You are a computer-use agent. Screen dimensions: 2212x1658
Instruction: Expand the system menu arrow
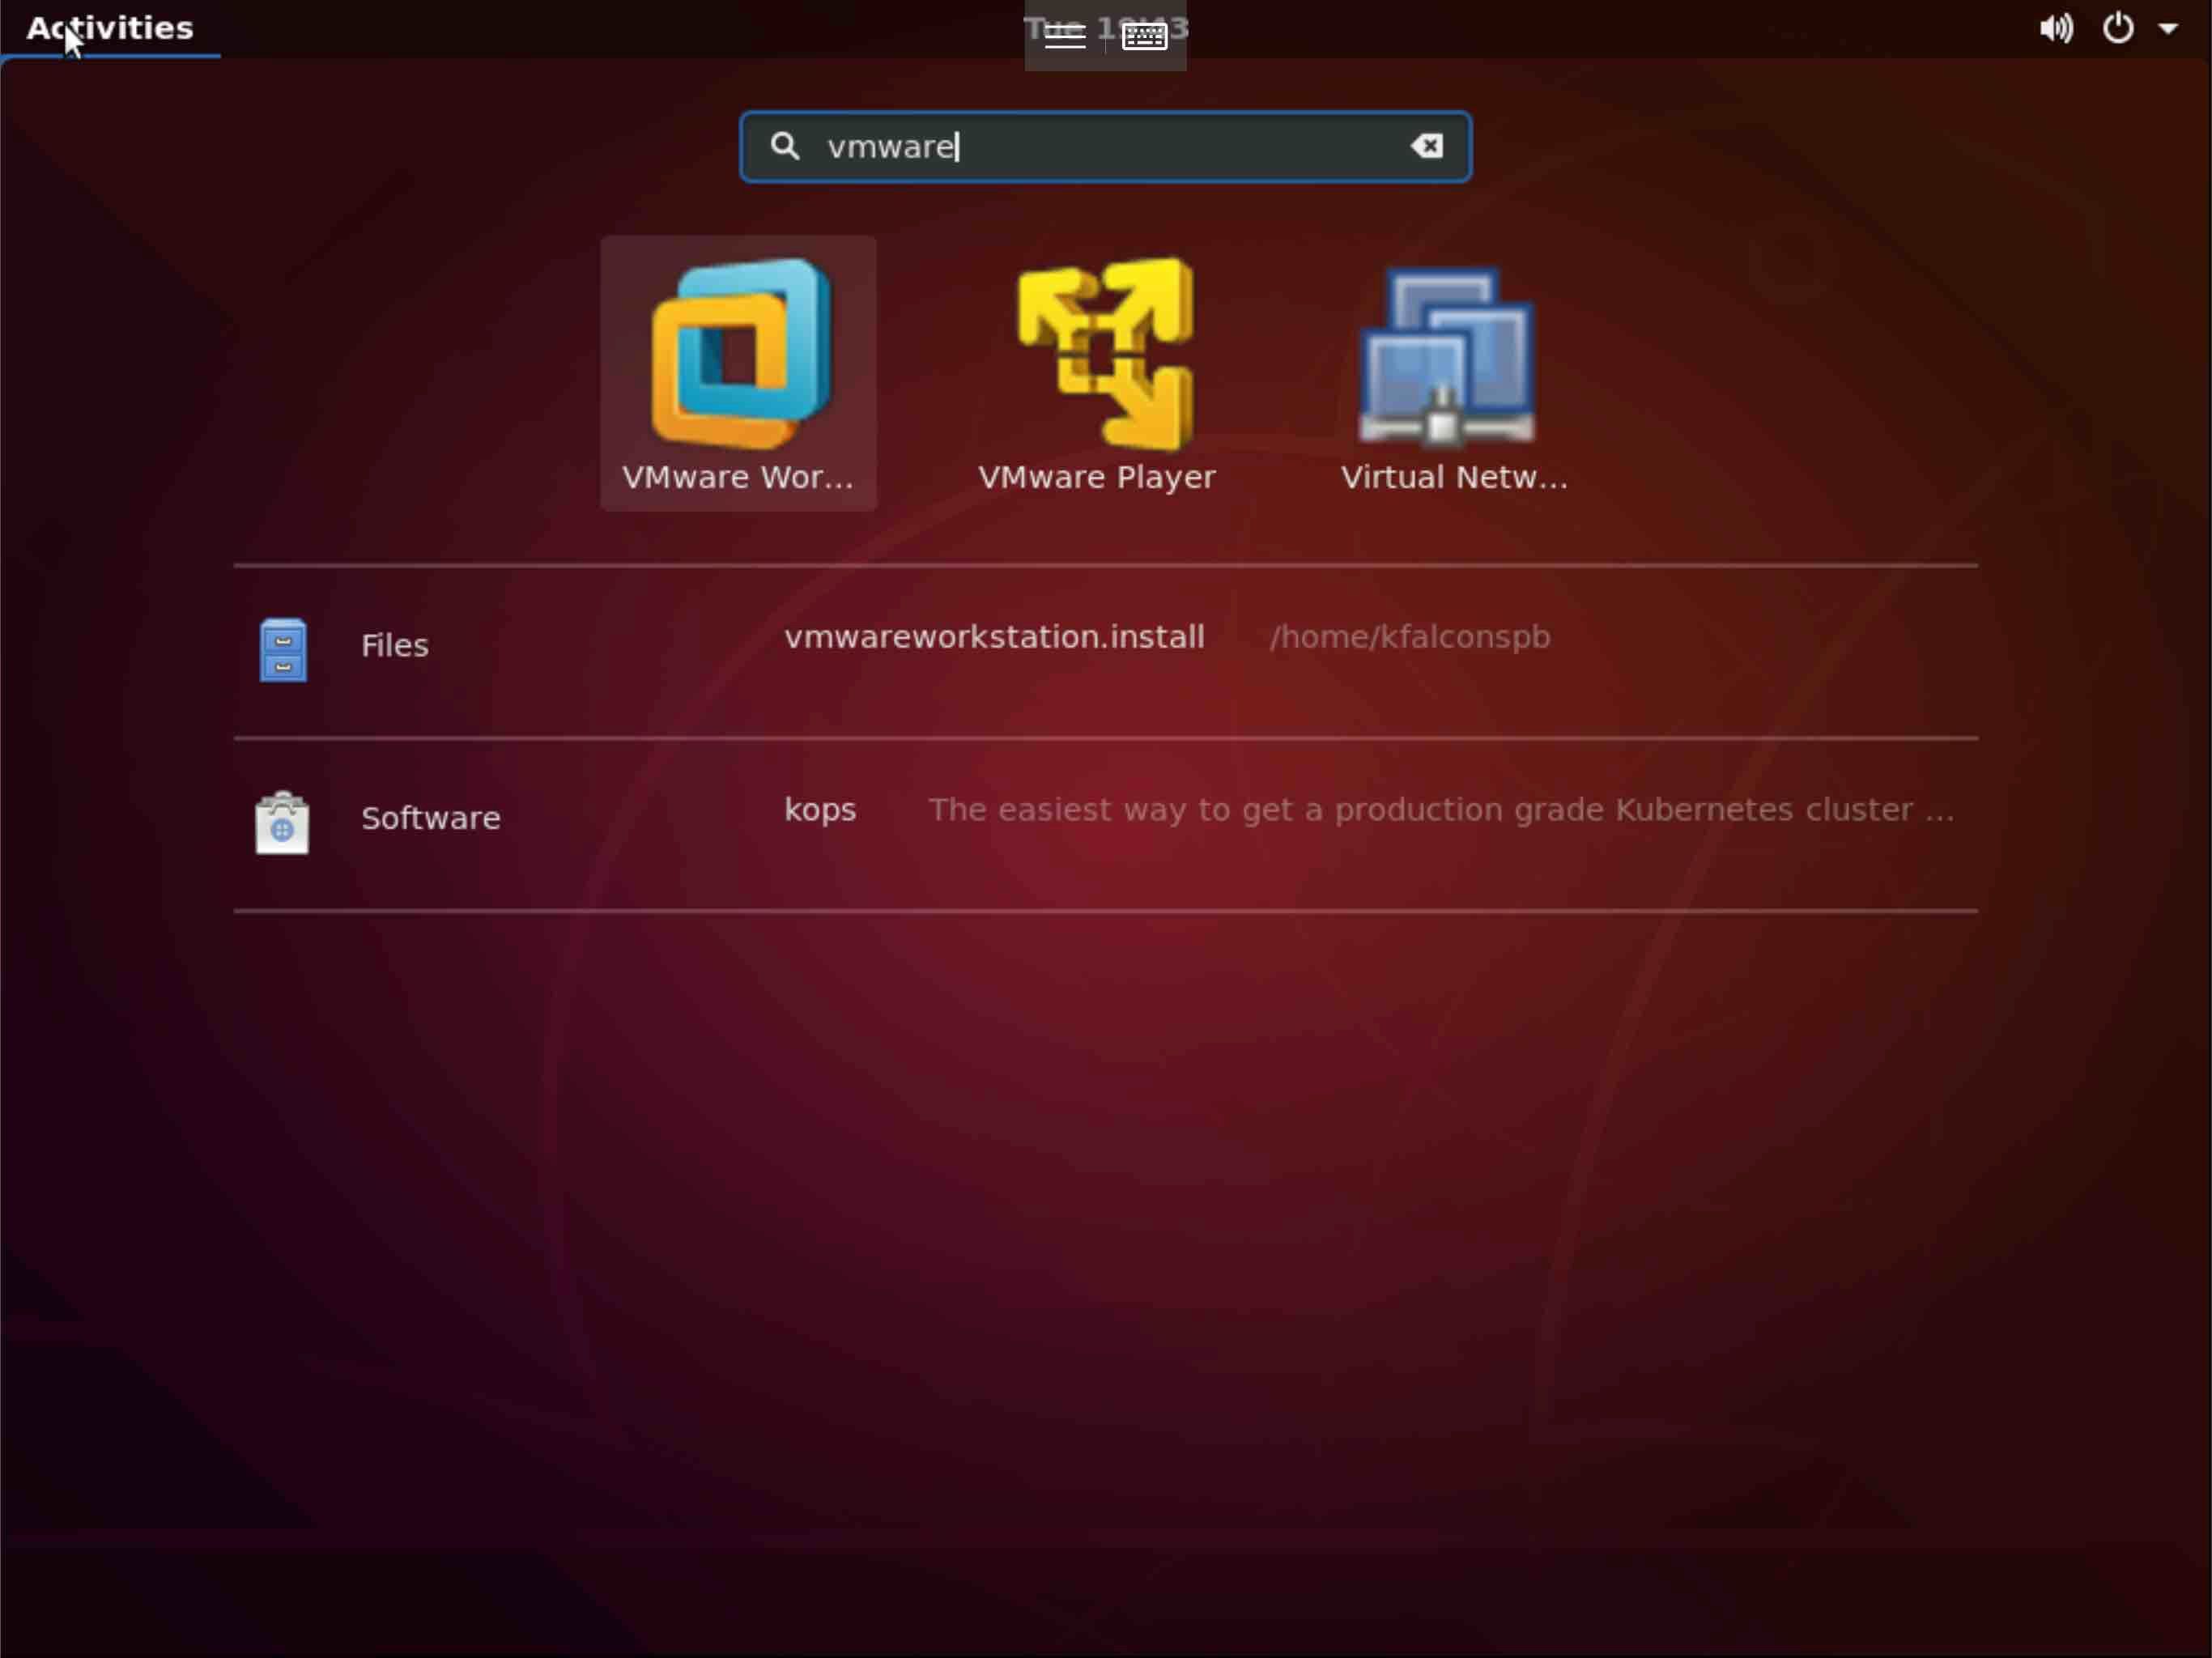(x=2168, y=29)
